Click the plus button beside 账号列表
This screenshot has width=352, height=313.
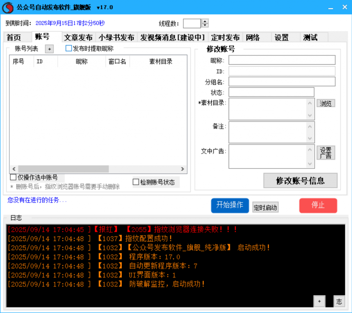pos(49,49)
